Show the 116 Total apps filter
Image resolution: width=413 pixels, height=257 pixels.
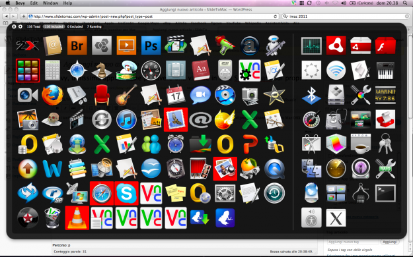34,26
